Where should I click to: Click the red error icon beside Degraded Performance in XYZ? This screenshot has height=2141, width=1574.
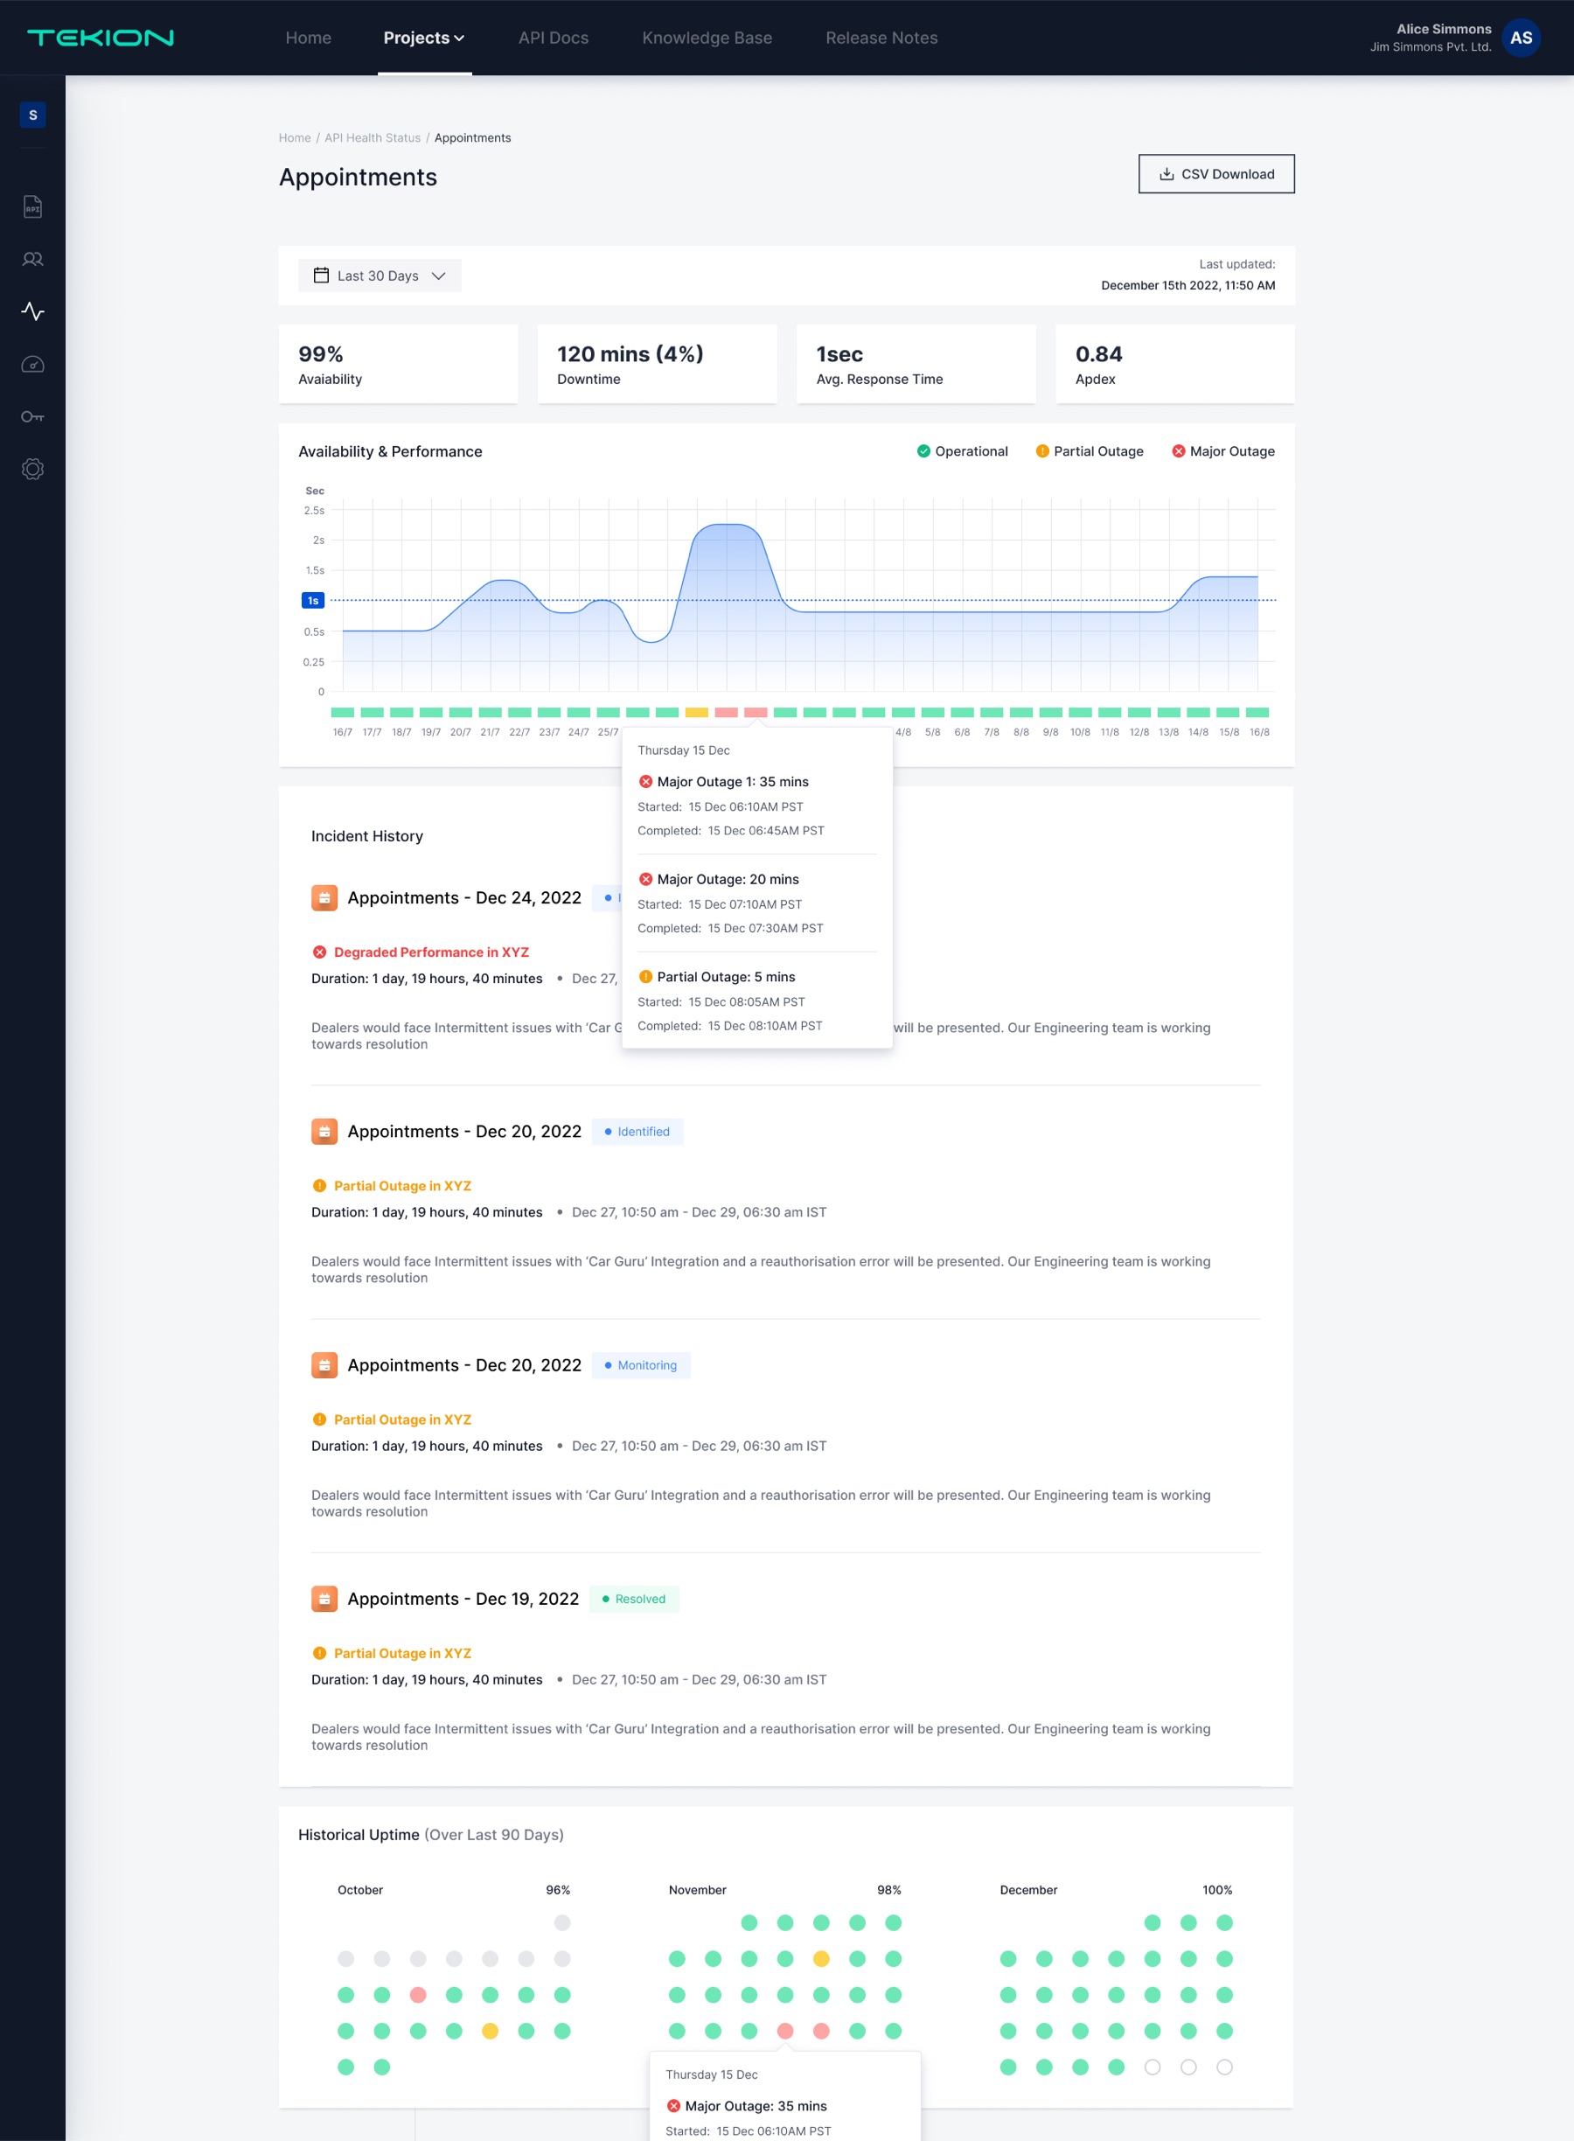coord(319,952)
